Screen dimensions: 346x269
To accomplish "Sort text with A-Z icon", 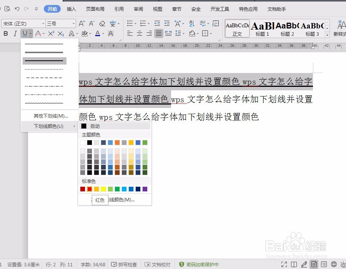I will (192, 23).
